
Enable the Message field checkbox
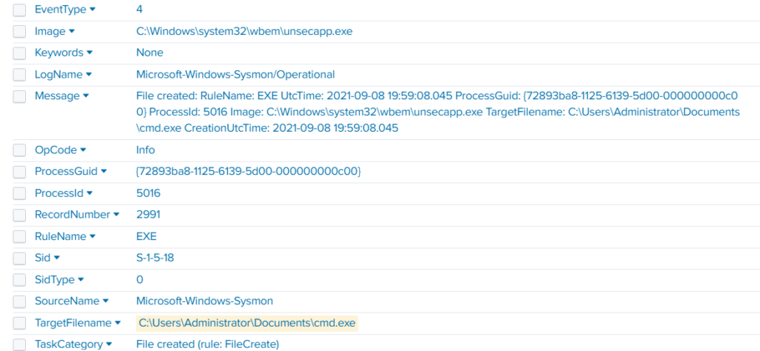tap(19, 96)
